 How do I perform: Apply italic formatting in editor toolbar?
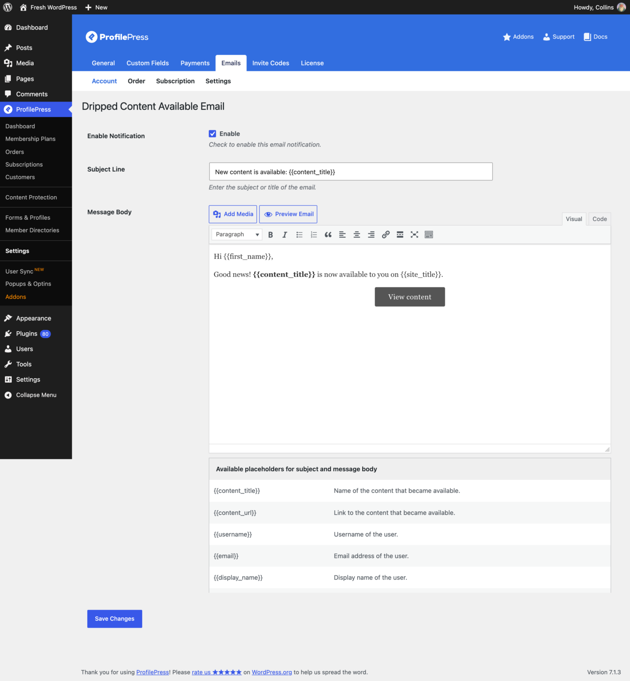click(x=285, y=235)
